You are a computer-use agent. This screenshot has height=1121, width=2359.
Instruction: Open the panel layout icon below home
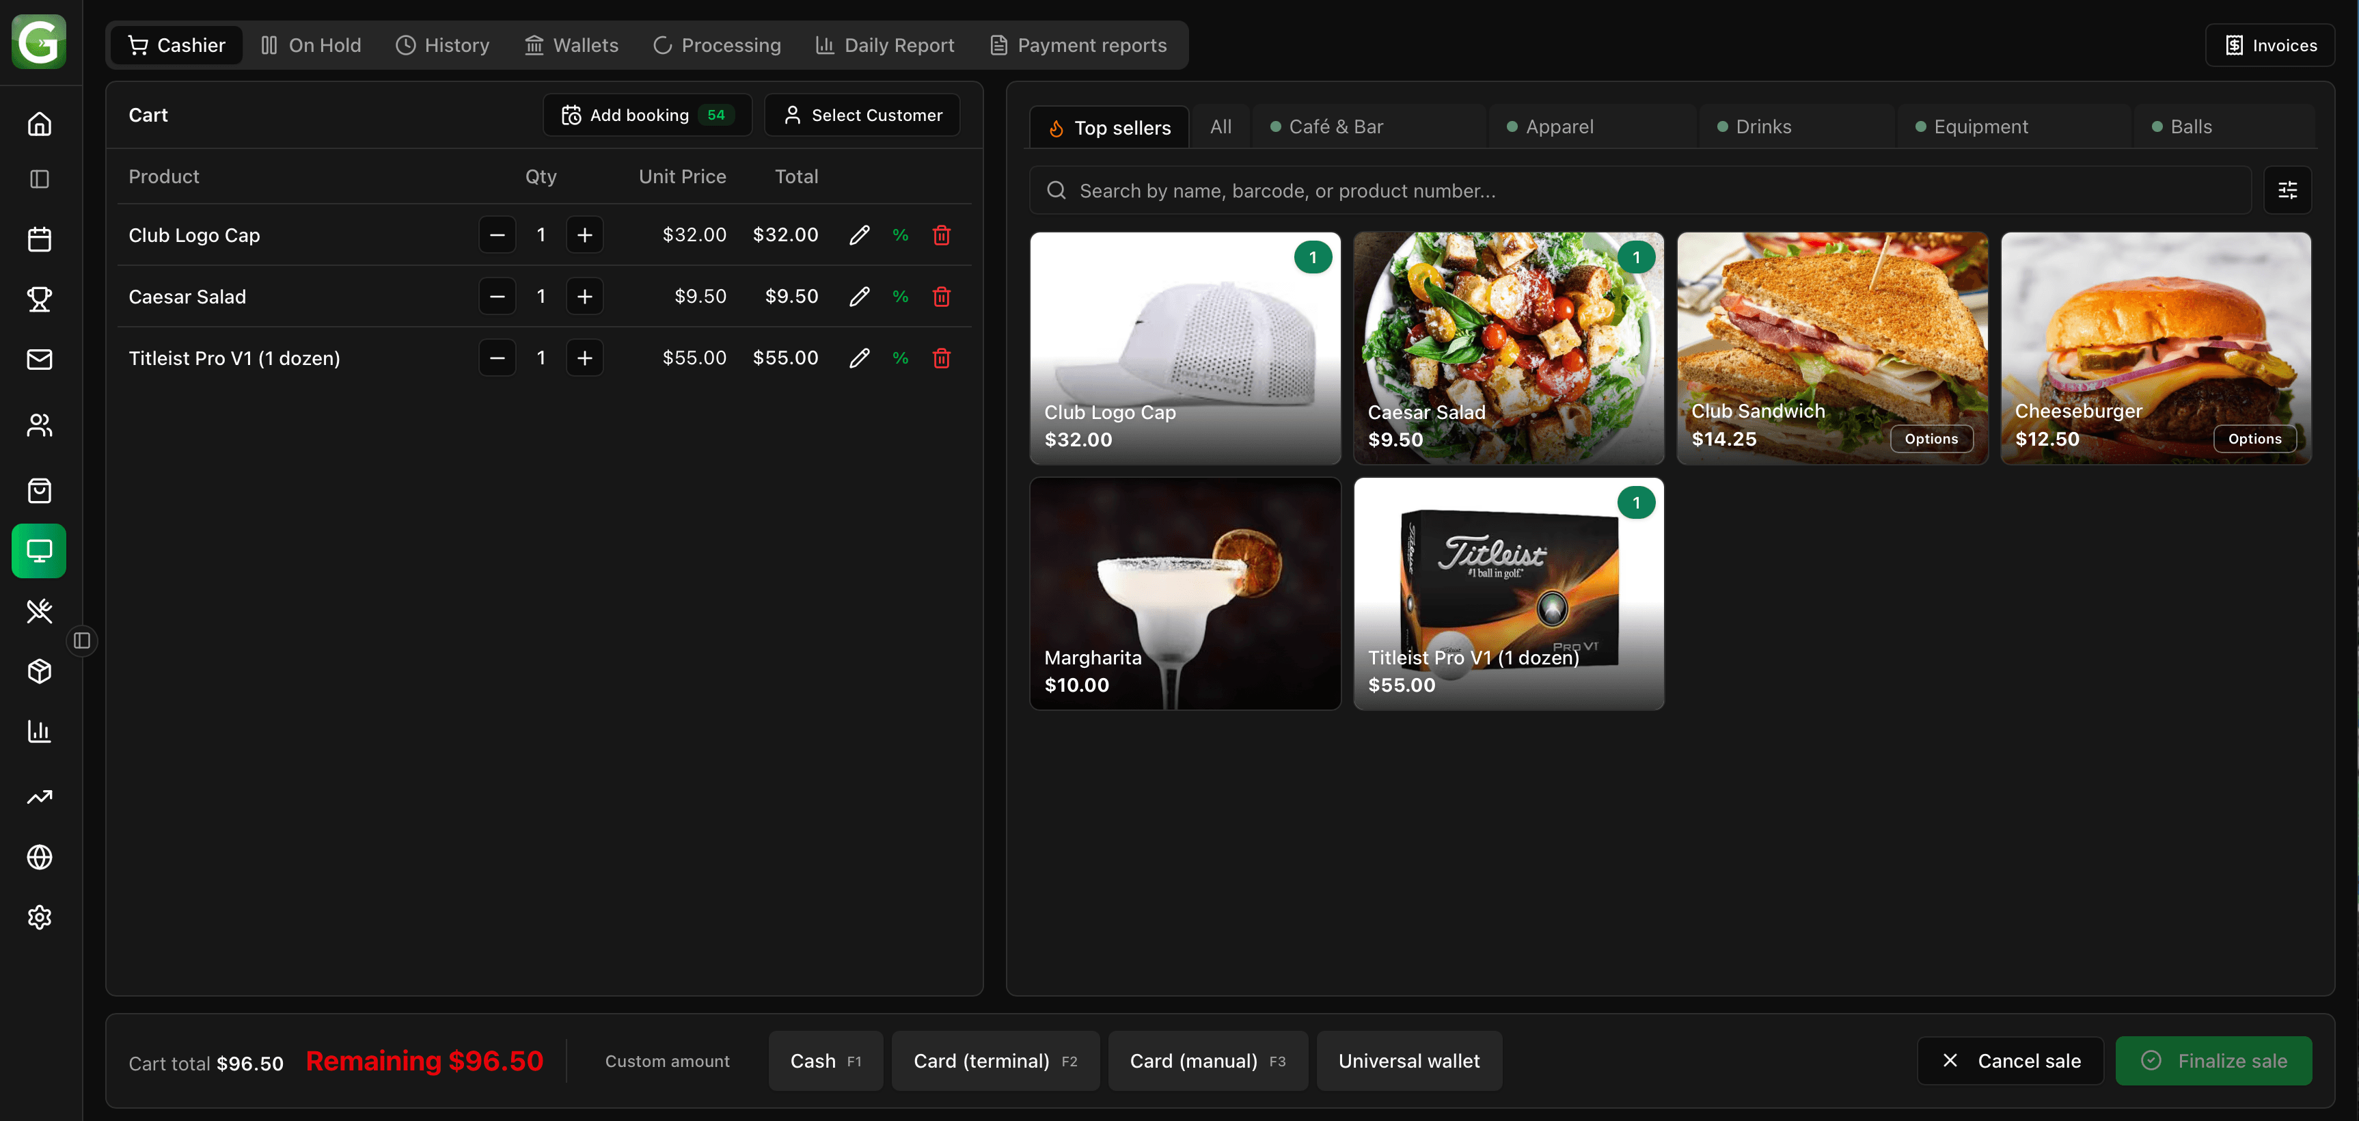click(x=40, y=180)
